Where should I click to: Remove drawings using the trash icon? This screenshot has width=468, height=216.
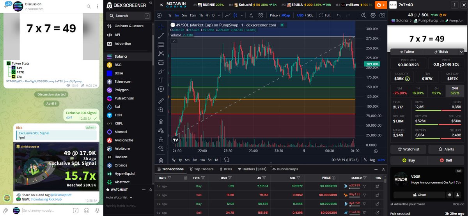tap(161, 160)
